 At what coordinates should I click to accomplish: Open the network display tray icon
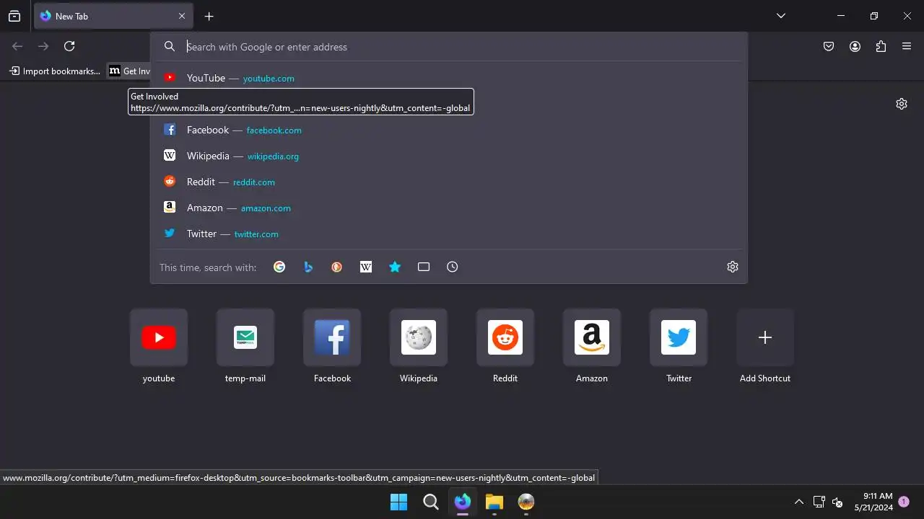(x=819, y=502)
